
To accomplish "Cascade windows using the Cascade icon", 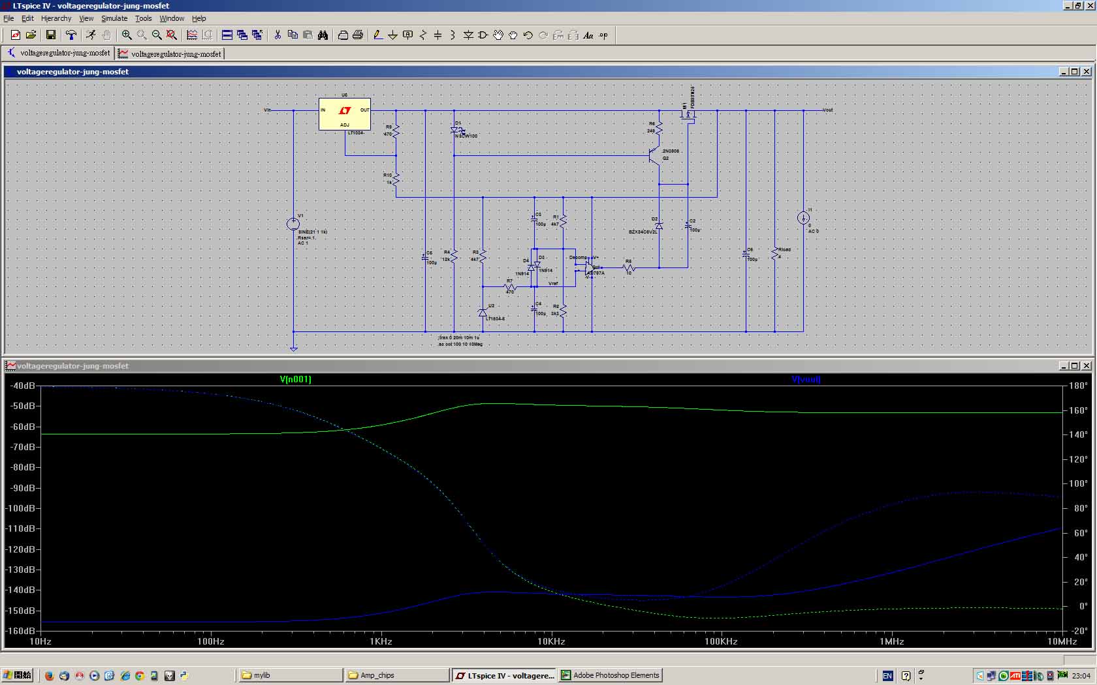I will tap(242, 35).
